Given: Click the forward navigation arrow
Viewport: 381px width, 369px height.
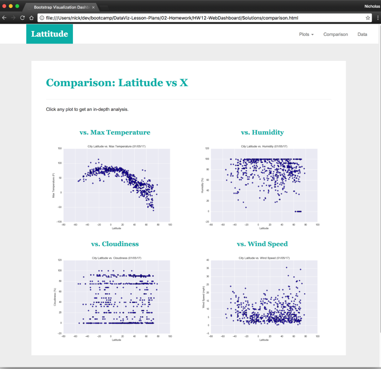Looking at the screenshot, I should click(x=13, y=18).
